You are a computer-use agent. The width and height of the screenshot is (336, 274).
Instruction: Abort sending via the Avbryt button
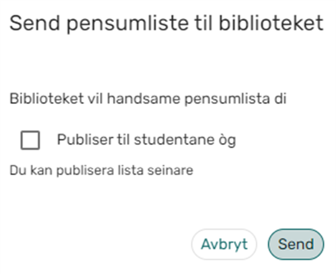[x=224, y=244]
